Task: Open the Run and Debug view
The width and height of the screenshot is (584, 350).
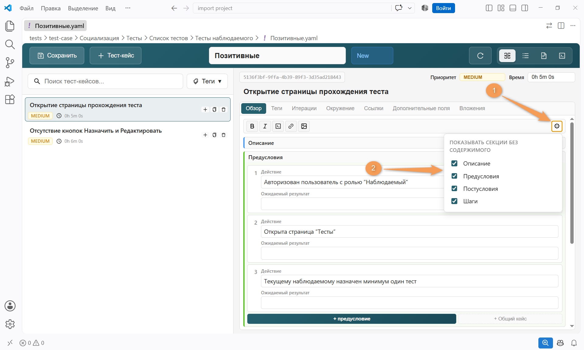Action: [10, 81]
